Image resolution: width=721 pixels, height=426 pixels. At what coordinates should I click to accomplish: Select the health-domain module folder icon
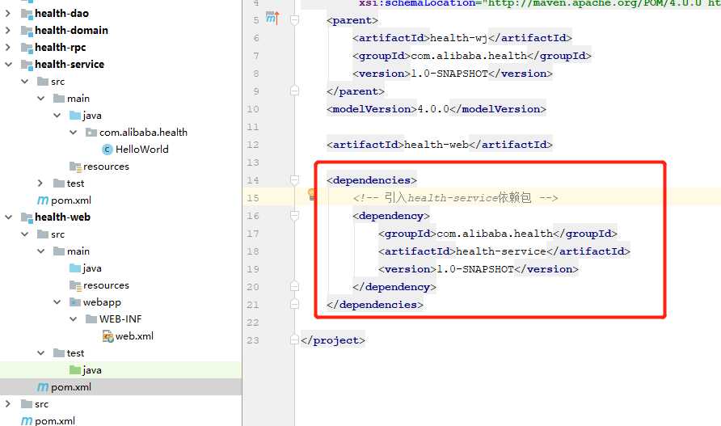point(27,31)
